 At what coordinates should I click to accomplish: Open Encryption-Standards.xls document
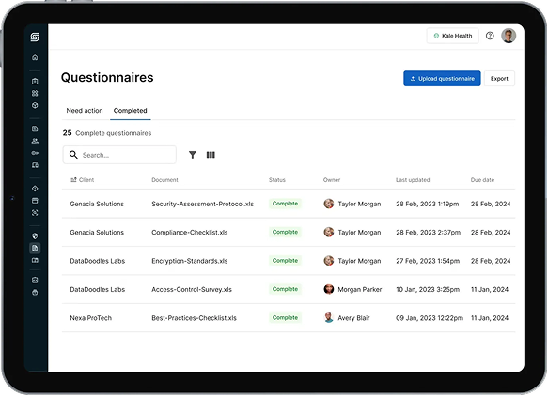[190, 261]
